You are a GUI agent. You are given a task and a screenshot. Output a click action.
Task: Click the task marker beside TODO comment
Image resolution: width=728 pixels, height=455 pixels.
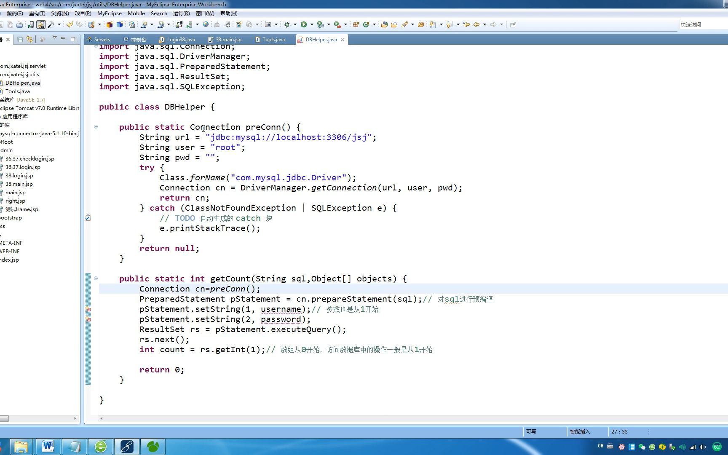click(x=88, y=218)
